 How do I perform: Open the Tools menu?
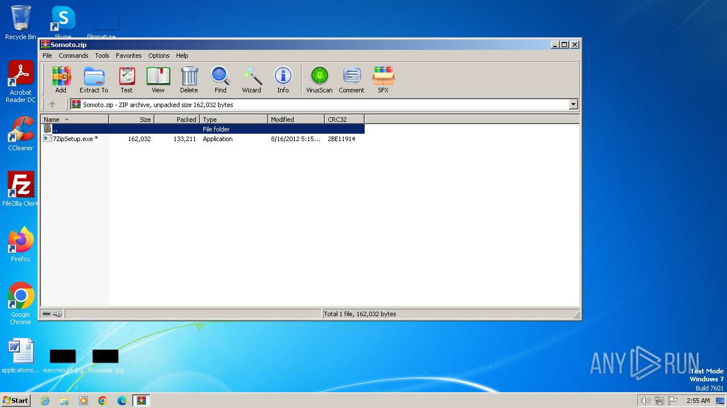(x=102, y=56)
